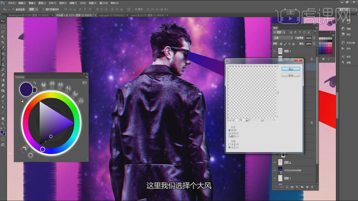Select the Rectangular Marquee tool
The width and height of the screenshot is (358, 201).
[x=3, y=26]
